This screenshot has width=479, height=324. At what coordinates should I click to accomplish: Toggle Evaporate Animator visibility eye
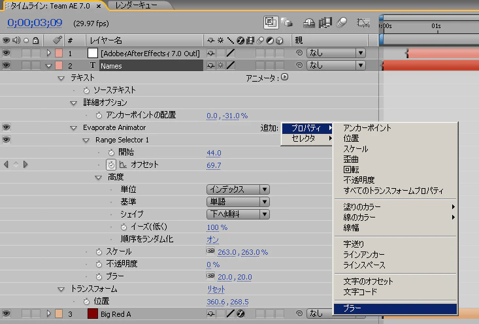[x=6, y=127]
